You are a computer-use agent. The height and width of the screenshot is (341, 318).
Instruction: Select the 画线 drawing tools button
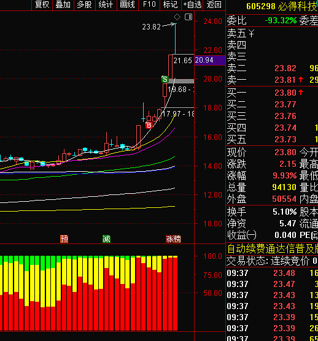128,5
